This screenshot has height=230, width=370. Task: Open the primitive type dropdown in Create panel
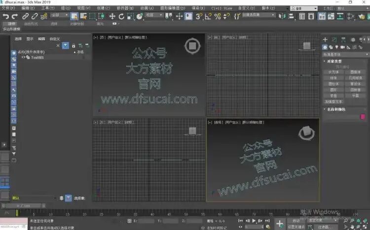(345, 55)
